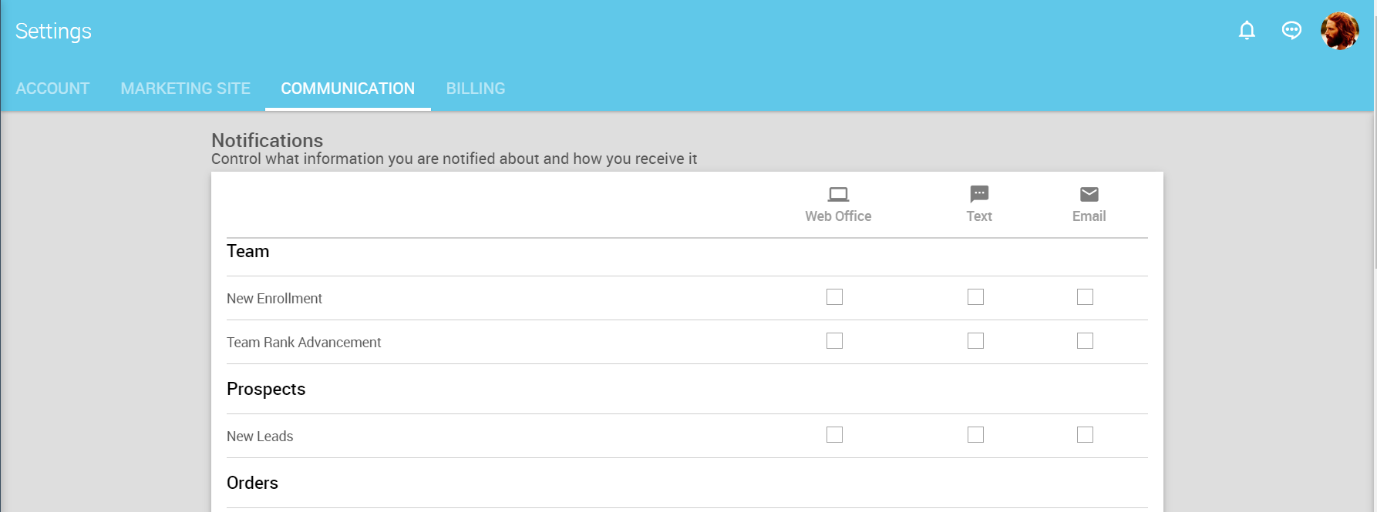Toggle Email for Team Rank Advancement
Screen dimensions: 1377x512
pos(1085,341)
